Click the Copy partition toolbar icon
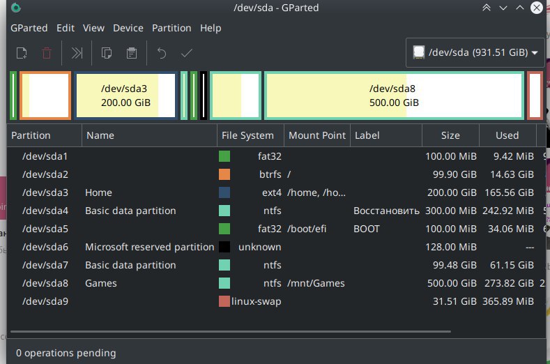Viewport: 550px width, 364px height. click(x=107, y=53)
